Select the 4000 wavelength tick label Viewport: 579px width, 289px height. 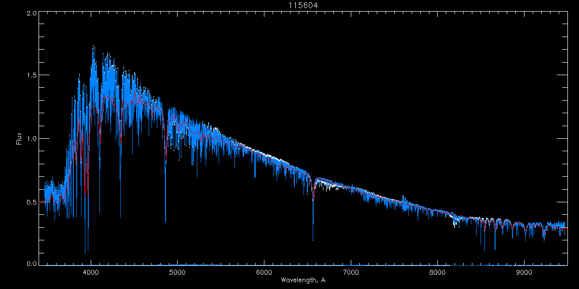coord(91,272)
